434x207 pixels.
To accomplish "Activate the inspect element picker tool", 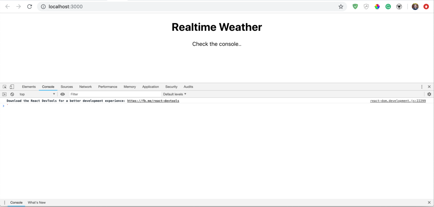I will tap(5, 87).
